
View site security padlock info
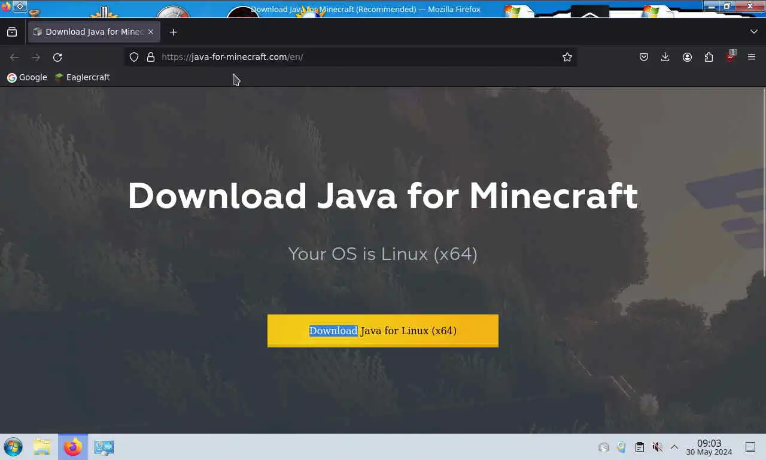(x=151, y=57)
